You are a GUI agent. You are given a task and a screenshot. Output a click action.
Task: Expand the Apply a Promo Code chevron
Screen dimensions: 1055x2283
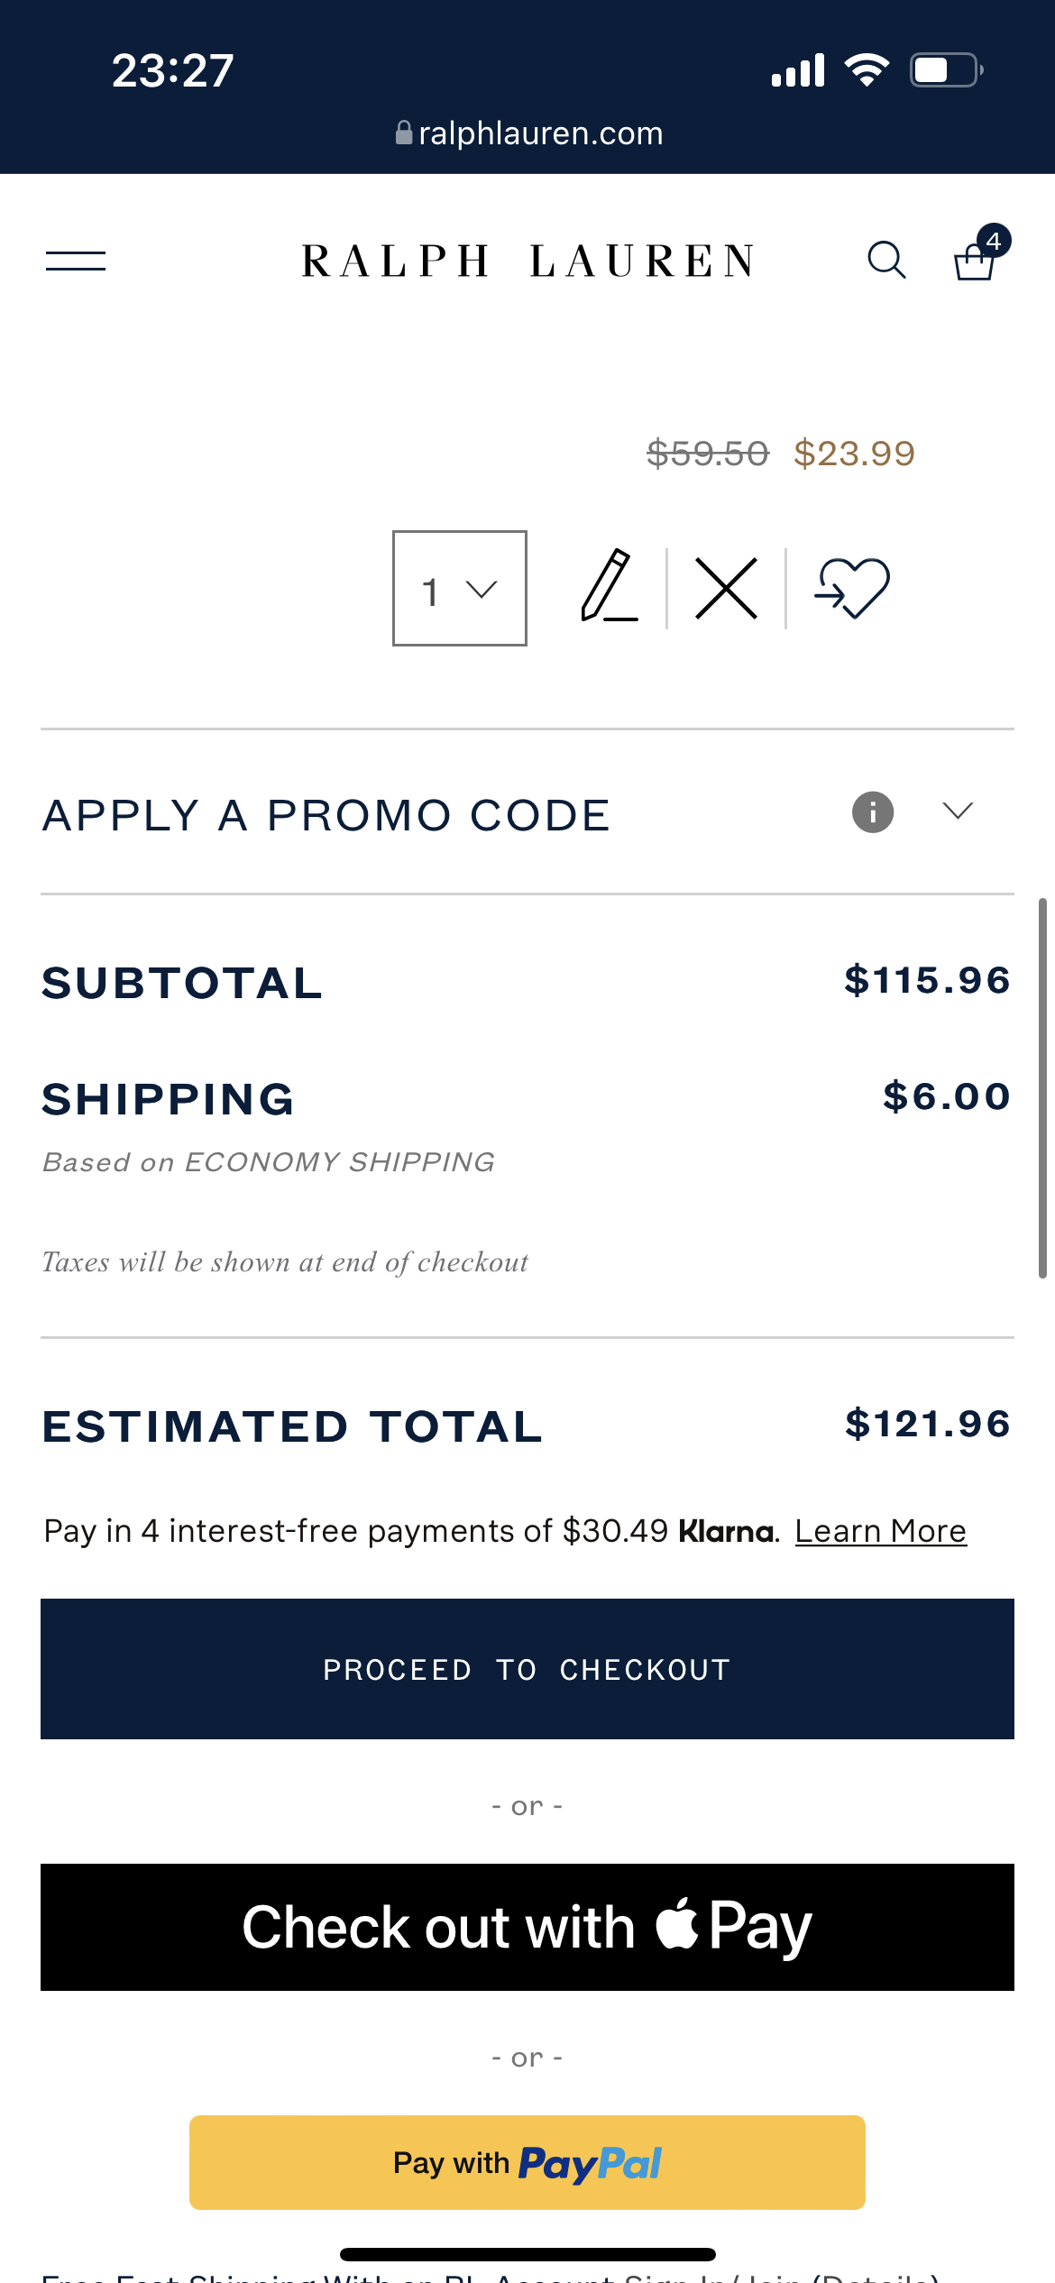958,811
